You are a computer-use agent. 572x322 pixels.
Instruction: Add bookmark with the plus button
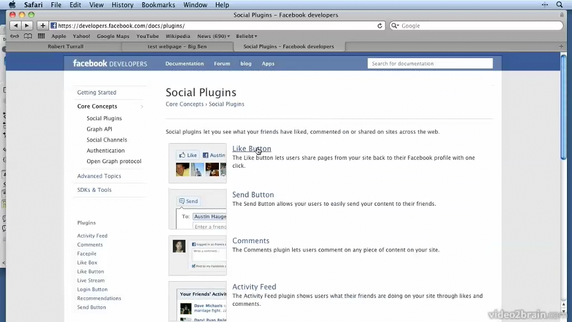(x=42, y=26)
